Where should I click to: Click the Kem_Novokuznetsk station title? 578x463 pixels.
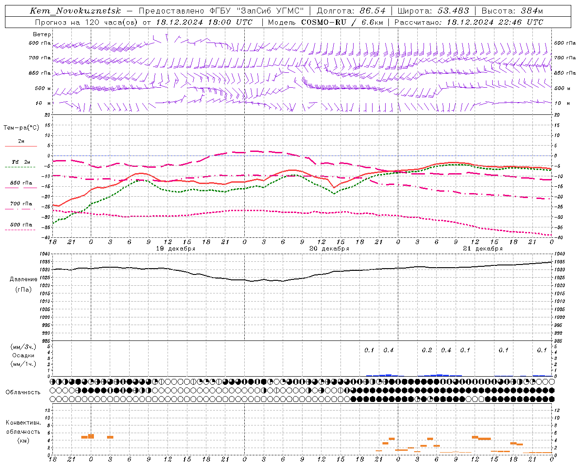75,11
